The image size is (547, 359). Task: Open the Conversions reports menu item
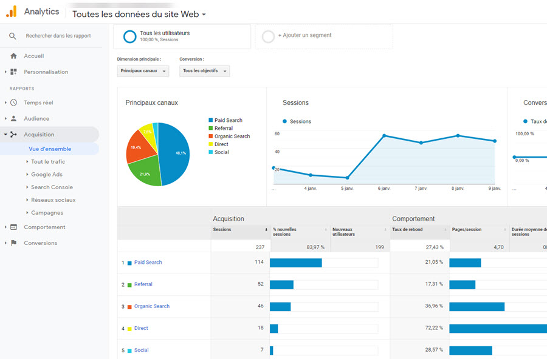[x=41, y=243]
